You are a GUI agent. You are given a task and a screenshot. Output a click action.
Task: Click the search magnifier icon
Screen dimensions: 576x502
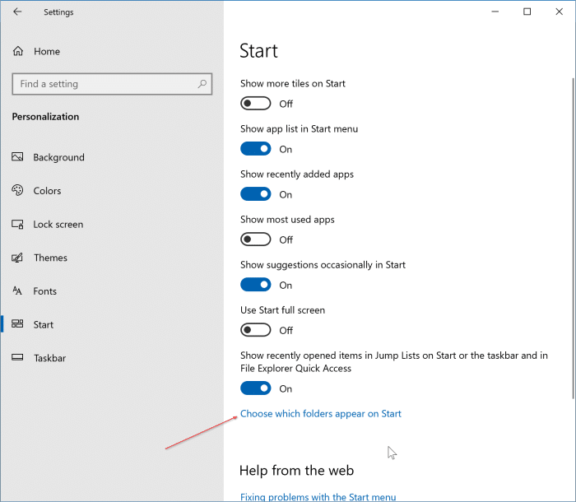point(202,84)
